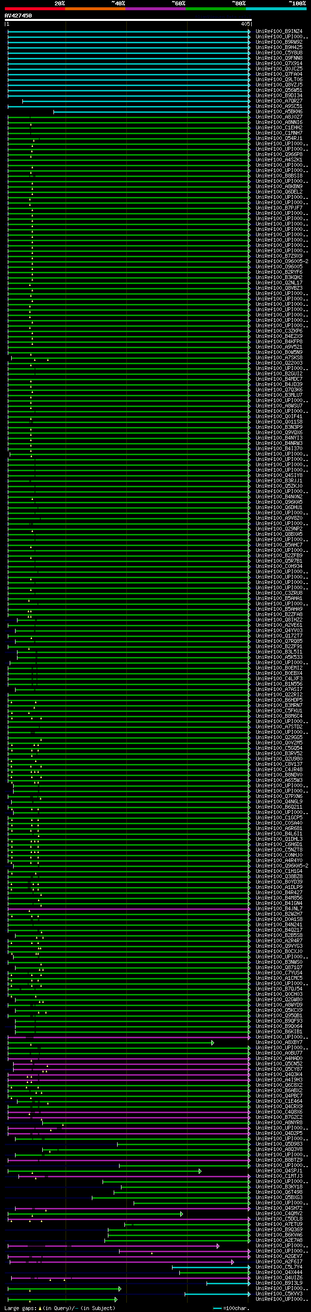Viewport: 311px width, 1312px height.
Task: Click the UniRef100_Q56W51 label
Action: [279, 90]
